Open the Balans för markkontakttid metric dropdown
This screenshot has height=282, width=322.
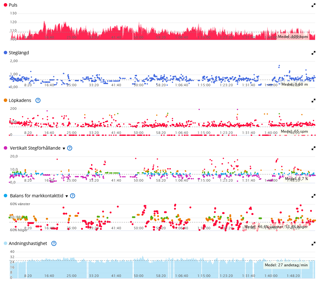(67, 196)
